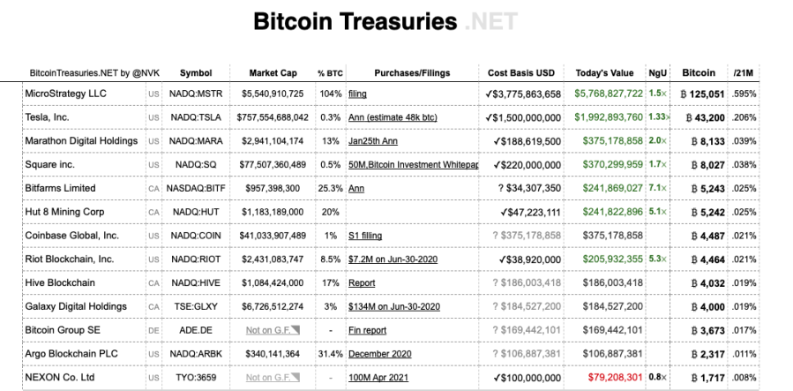This screenshot has height=391, width=793.
Task: Open Riot's $7.2M on Jun-30-2020 link
Action: point(393,259)
